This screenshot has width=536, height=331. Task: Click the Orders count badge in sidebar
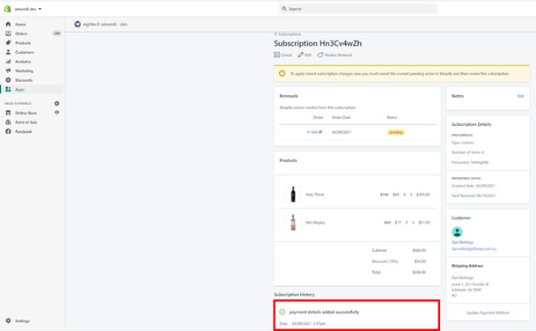pyautogui.click(x=56, y=33)
